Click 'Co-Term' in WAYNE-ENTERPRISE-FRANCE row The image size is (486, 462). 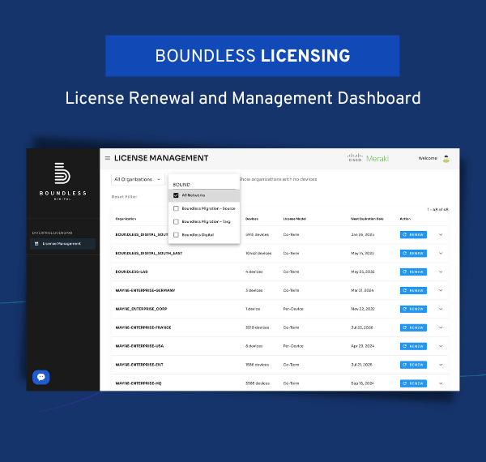291,327
